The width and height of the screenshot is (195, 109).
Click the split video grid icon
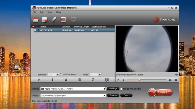(107, 80)
